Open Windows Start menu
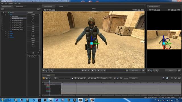 click(x=3, y=100)
